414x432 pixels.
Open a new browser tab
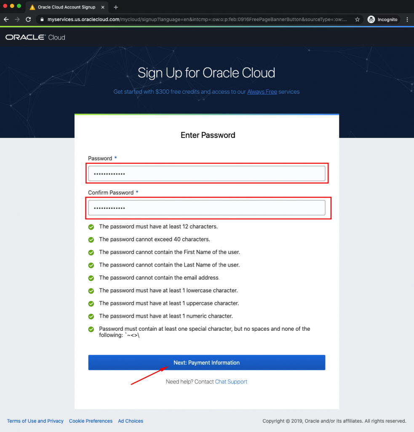pos(115,7)
